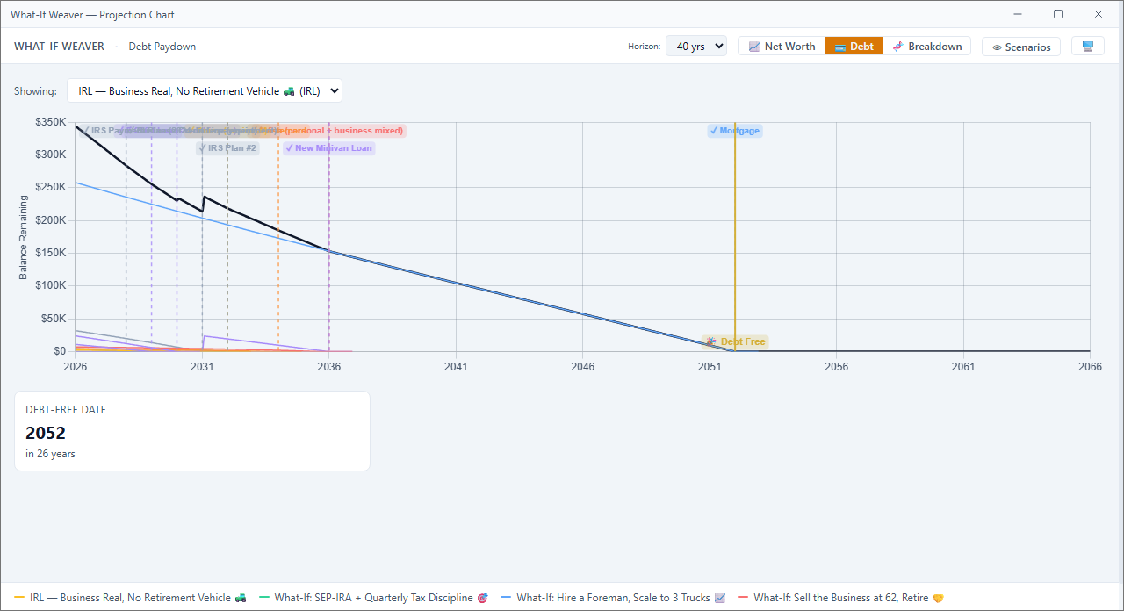Click the 'in 26 years' text
The height and width of the screenshot is (611, 1124).
coord(50,454)
